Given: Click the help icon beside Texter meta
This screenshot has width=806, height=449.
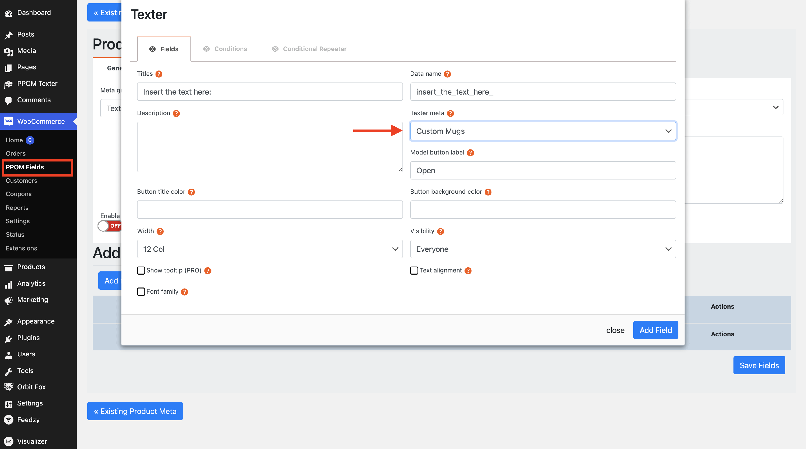Looking at the screenshot, I should pos(450,113).
